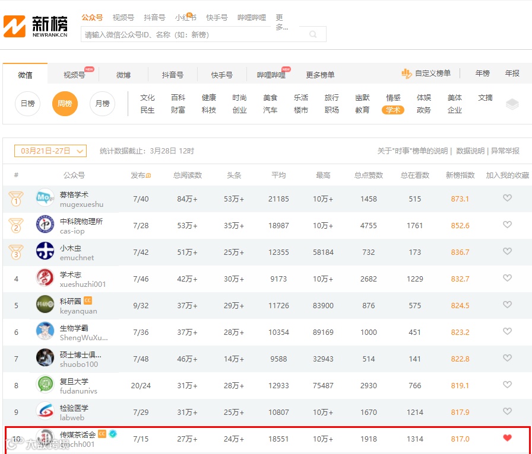
Task: Favorite 中科院物理所 with heart icon
Action: click(507, 225)
